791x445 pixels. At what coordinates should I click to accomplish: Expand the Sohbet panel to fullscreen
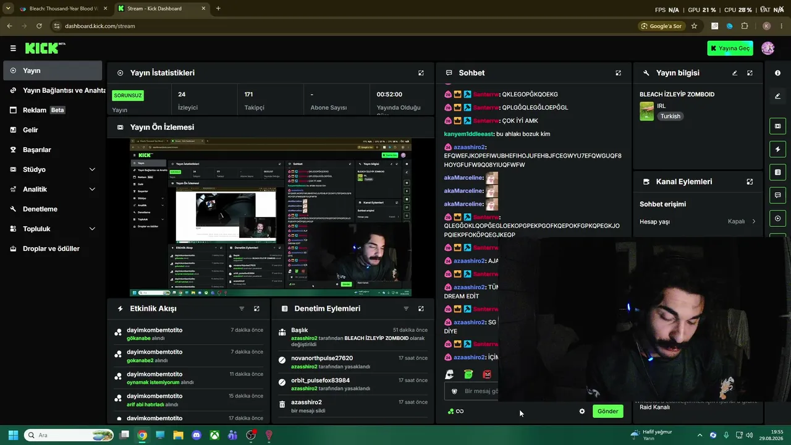(x=618, y=73)
